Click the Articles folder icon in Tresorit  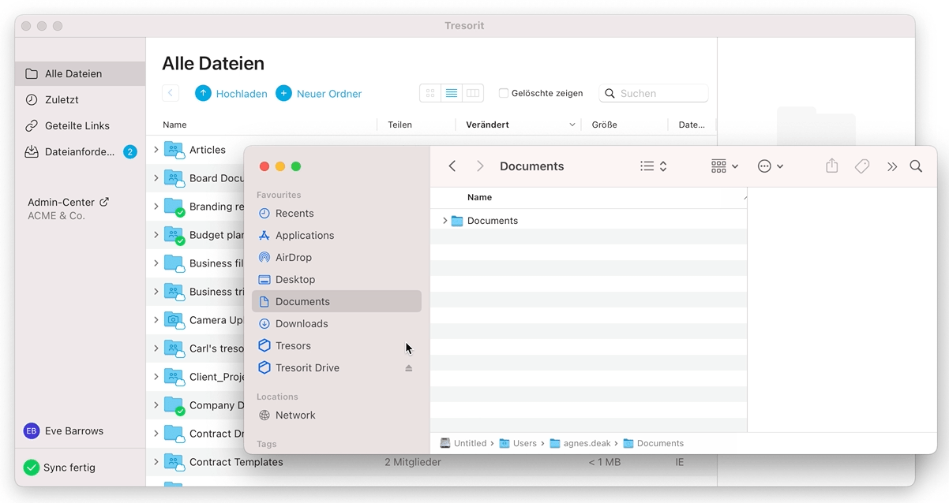click(174, 150)
